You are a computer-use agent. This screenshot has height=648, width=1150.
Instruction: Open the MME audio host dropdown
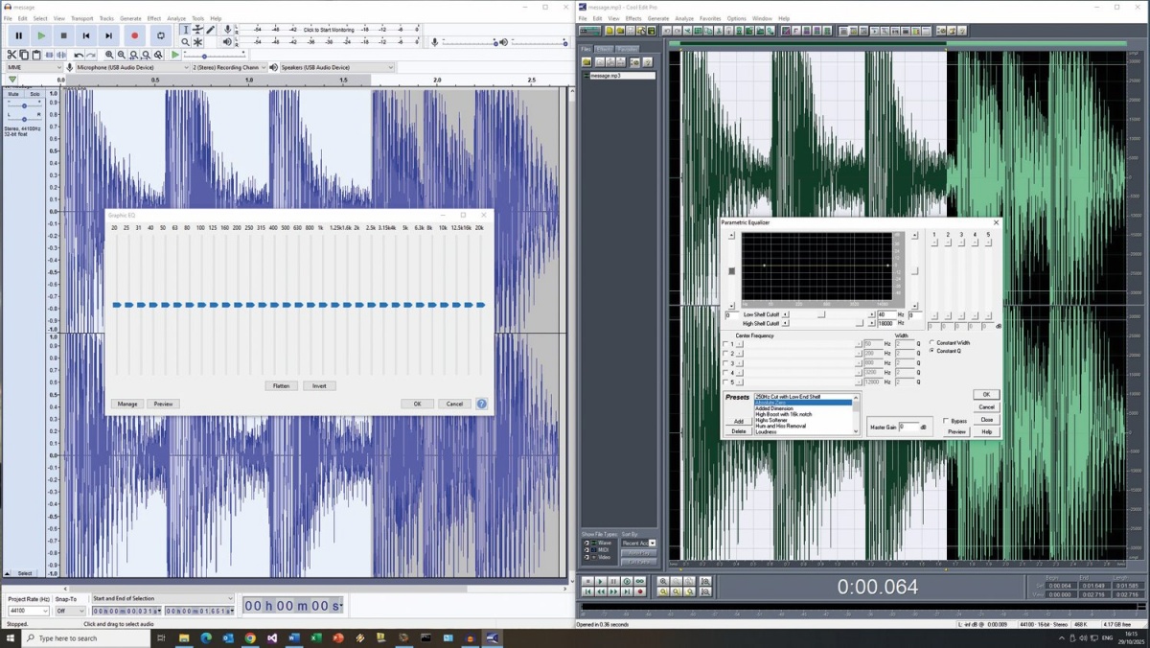click(x=34, y=67)
